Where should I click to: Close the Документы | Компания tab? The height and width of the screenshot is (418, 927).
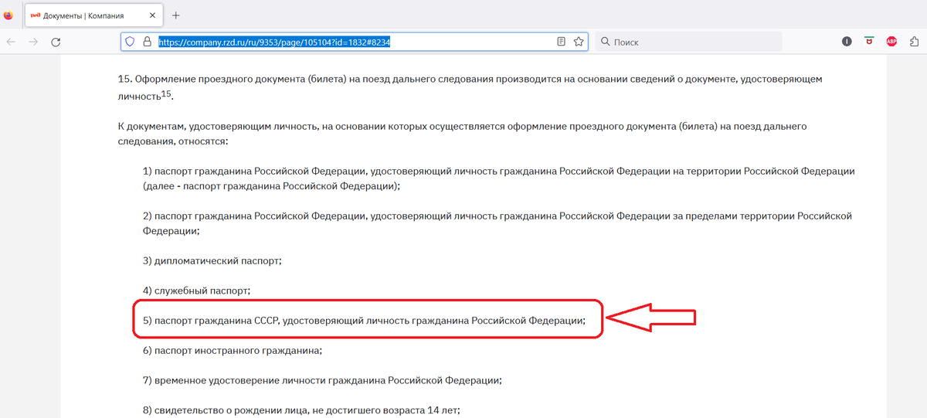click(x=152, y=15)
